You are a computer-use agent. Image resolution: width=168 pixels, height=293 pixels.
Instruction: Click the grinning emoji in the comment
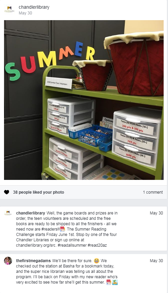click(x=97, y=260)
